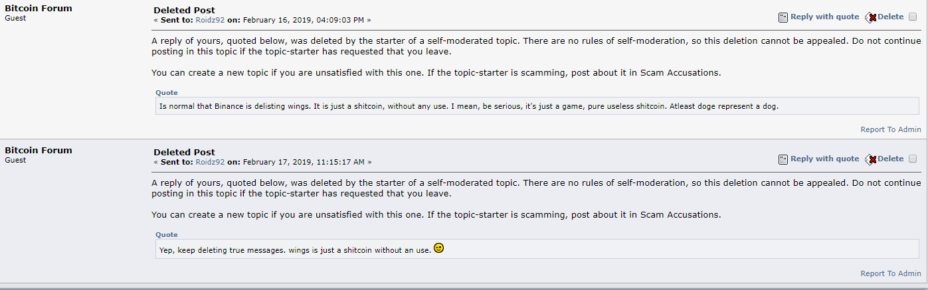Click the red X delete icon on February 17 message
Viewport: 928px width, 290px height.
[x=871, y=159]
